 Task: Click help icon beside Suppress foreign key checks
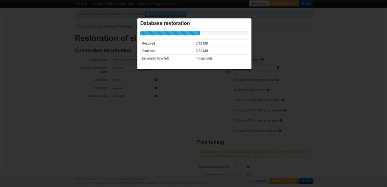click(x=277, y=80)
